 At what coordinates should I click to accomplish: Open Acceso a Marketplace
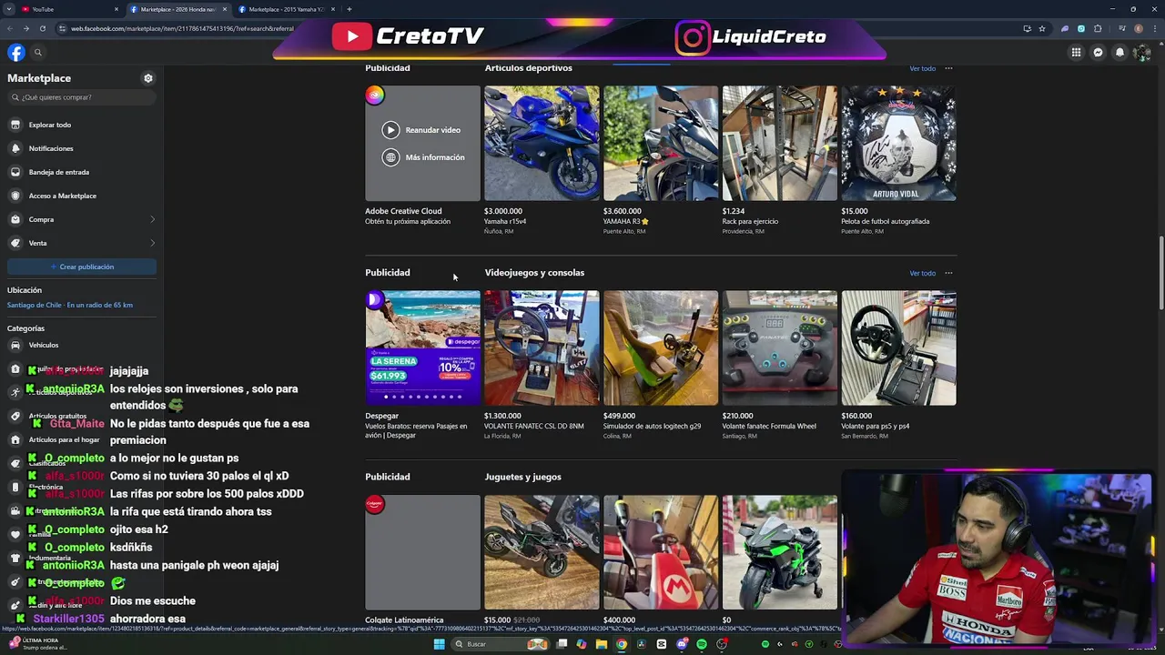tap(82, 196)
